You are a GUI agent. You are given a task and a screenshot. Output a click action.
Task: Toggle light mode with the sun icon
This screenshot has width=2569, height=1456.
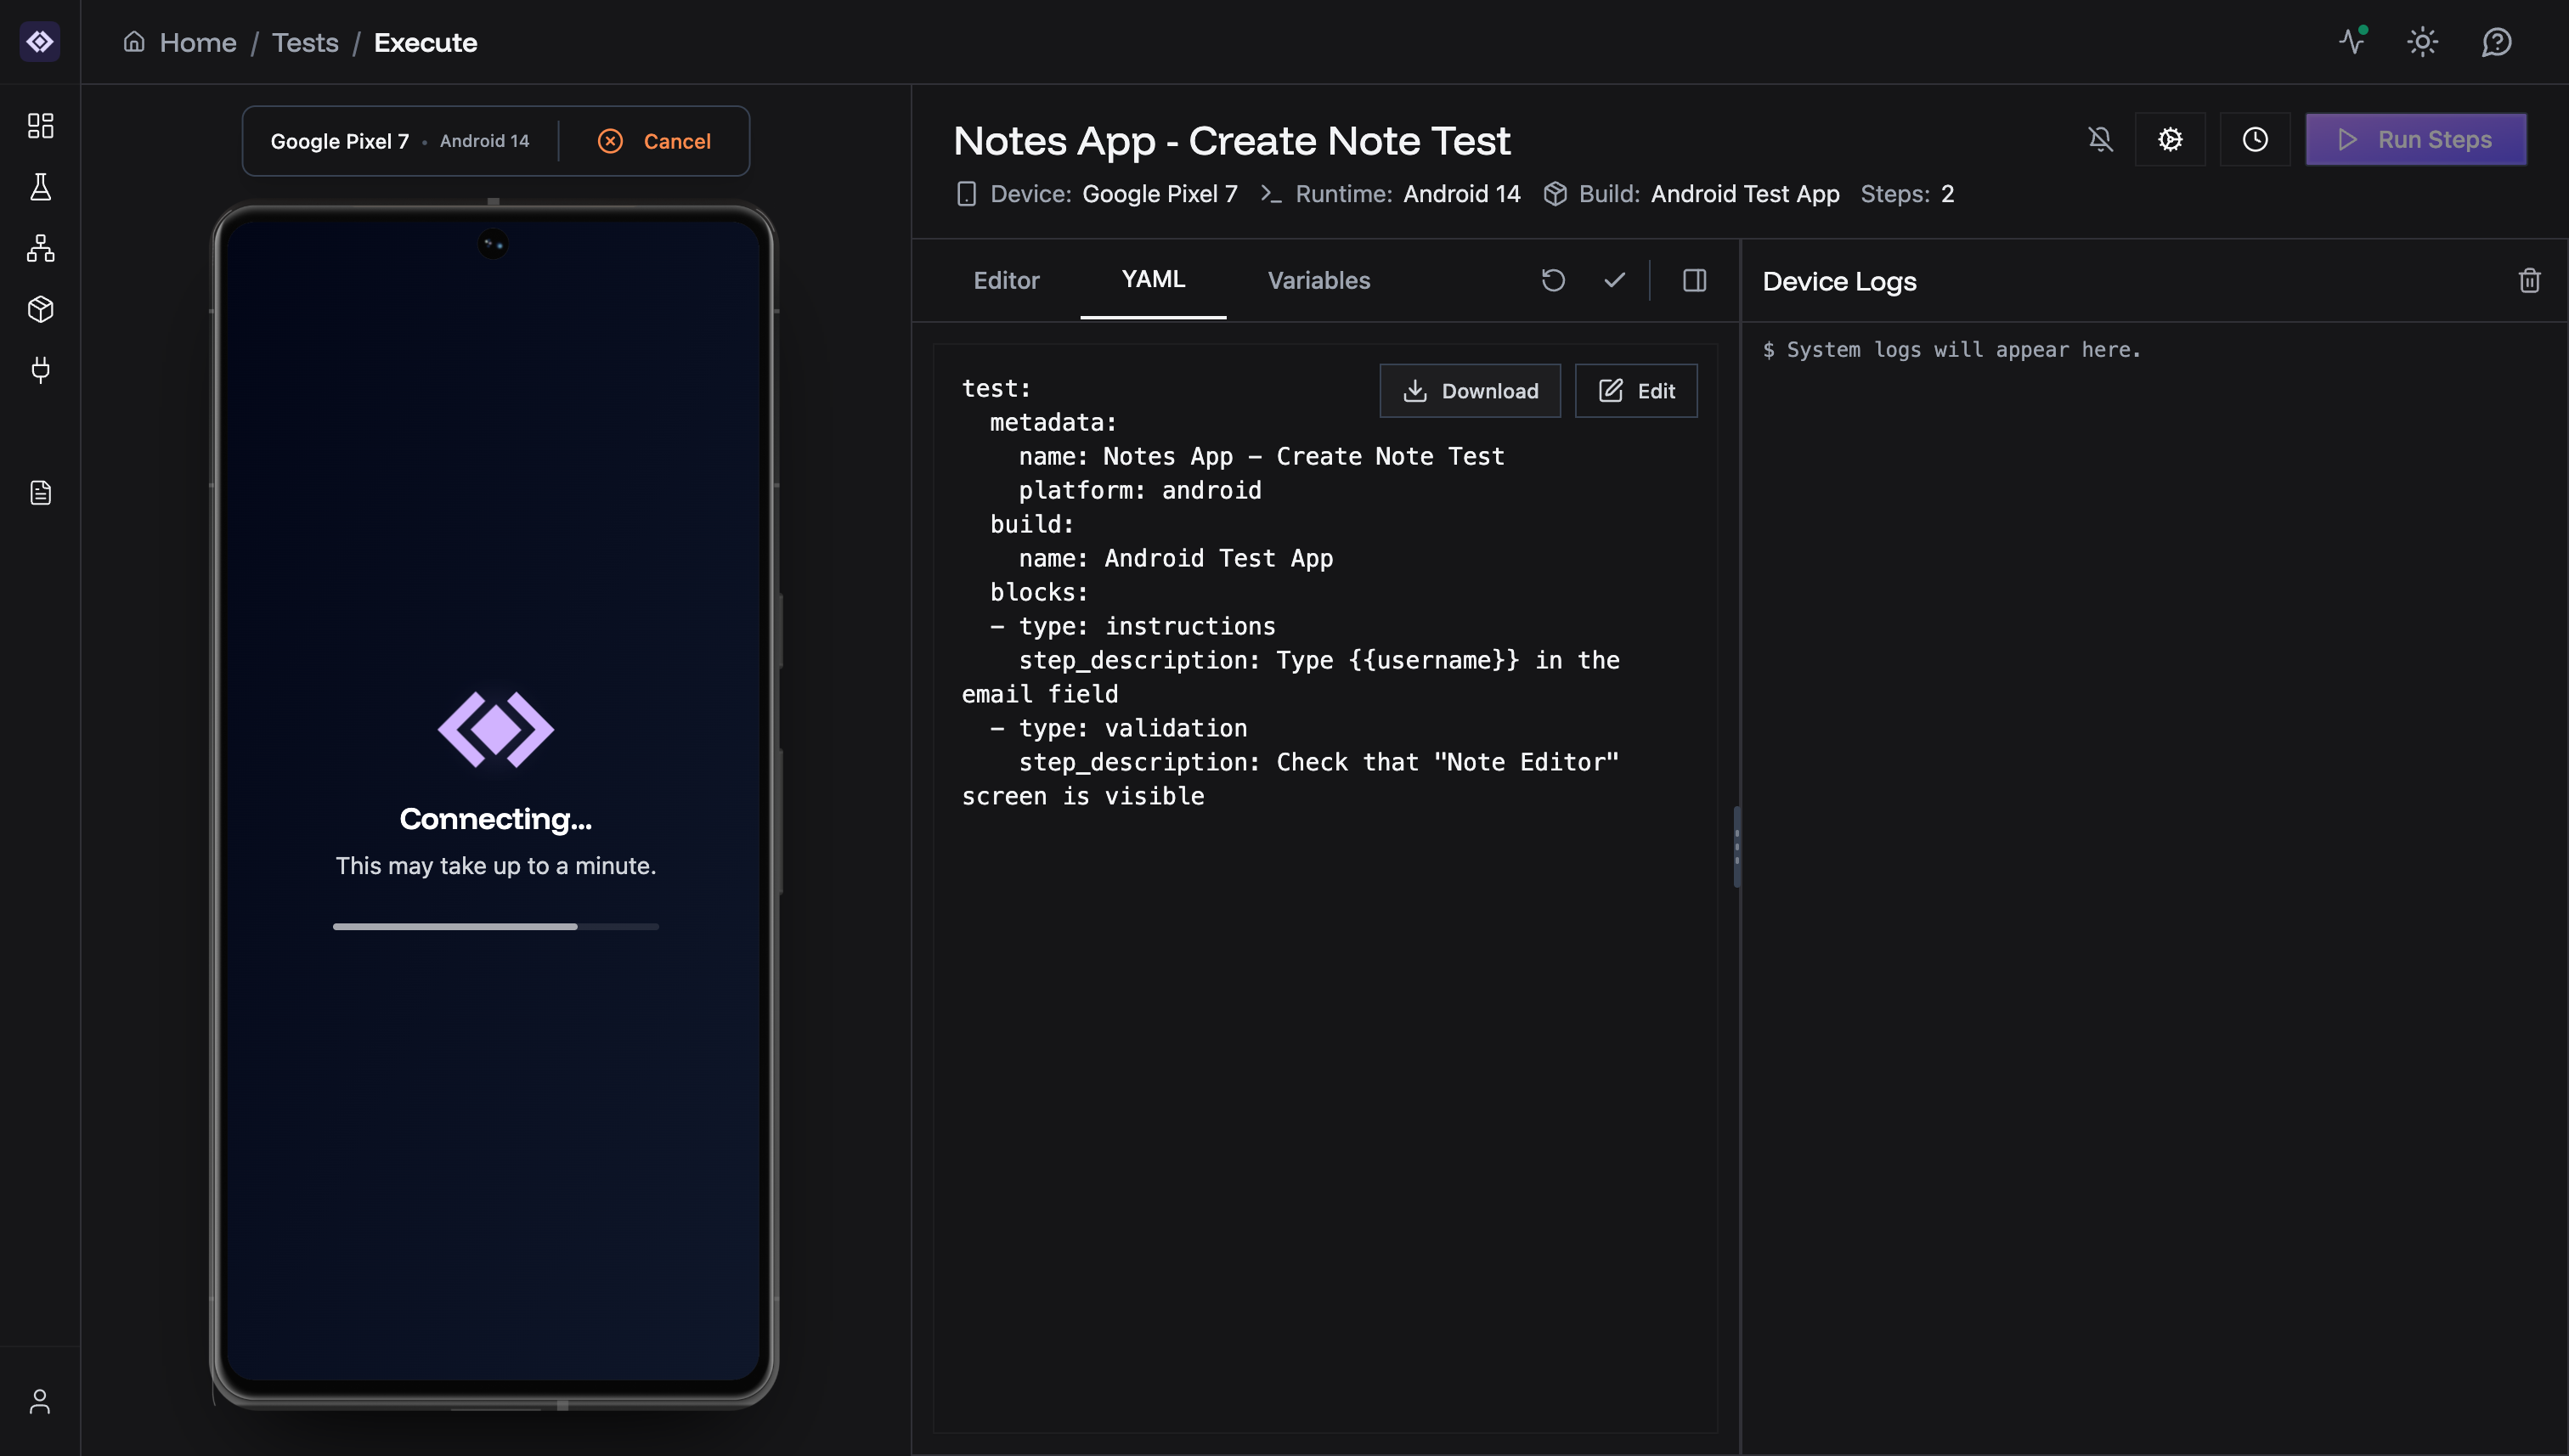2422,42
